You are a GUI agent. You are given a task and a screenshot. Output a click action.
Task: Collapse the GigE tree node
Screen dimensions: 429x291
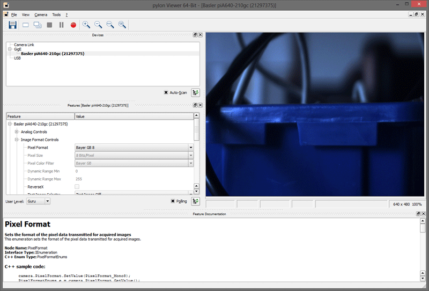(10, 49)
